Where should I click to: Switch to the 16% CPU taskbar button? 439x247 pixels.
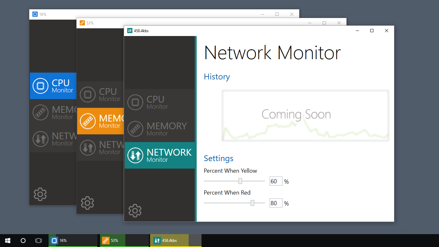click(x=73, y=241)
